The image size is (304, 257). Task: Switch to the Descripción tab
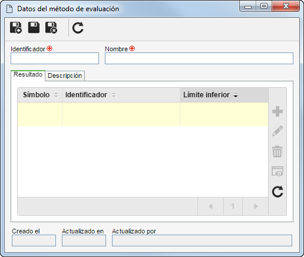pos(65,75)
